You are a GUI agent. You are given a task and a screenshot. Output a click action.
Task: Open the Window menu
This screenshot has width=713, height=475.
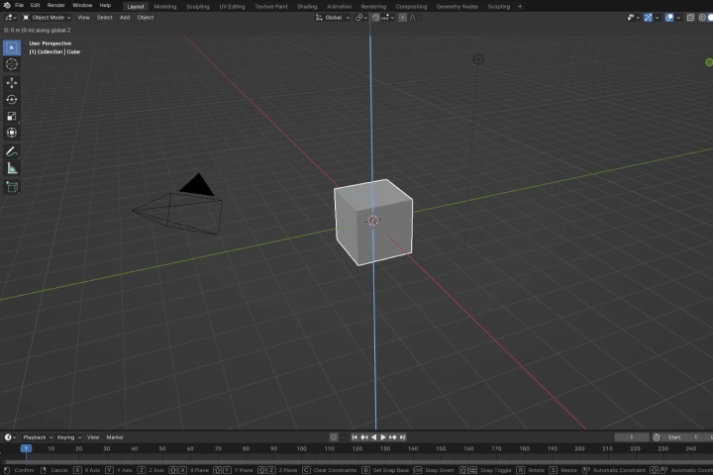coord(82,6)
